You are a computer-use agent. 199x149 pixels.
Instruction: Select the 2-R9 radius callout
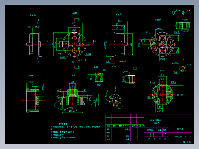[x=88, y=55]
